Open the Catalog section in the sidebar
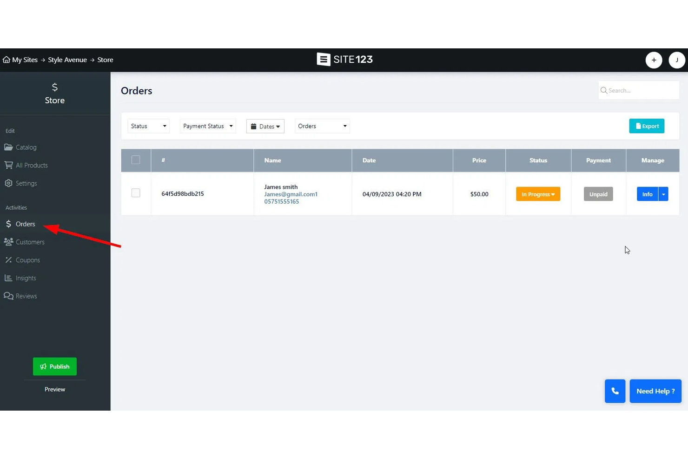Viewport: 688px width, 459px height. 26,147
